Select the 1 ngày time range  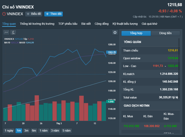(9, 131)
